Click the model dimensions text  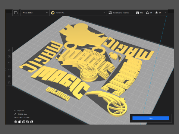click(x=22, y=117)
